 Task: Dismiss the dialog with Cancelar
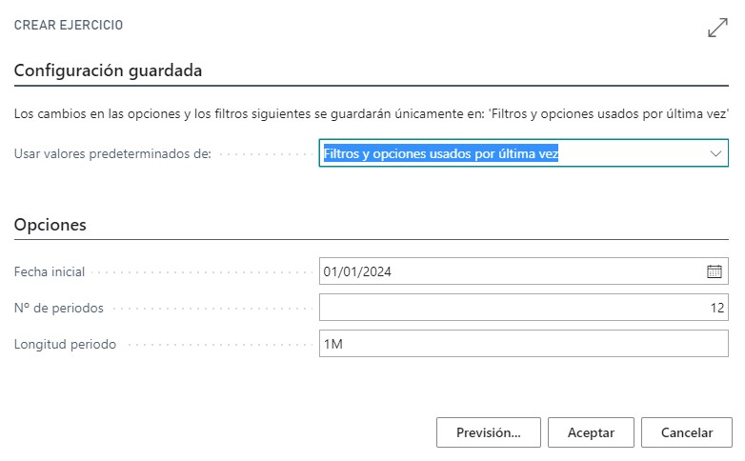687,432
